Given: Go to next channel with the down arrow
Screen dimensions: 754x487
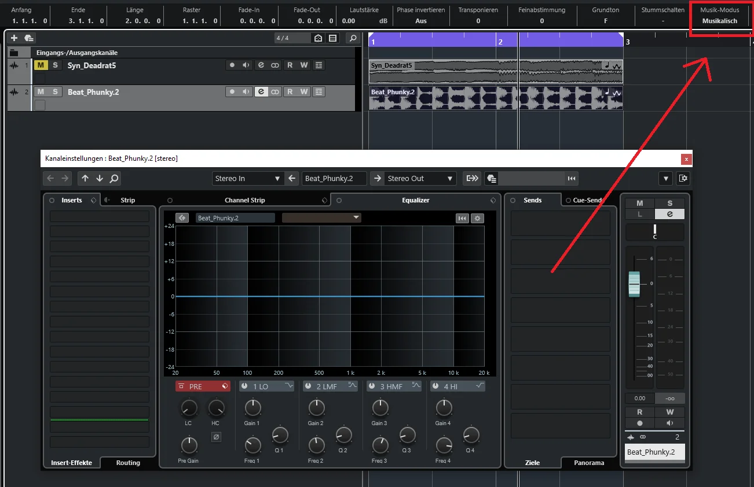Looking at the screenshot, I should (x=100, y=178).
